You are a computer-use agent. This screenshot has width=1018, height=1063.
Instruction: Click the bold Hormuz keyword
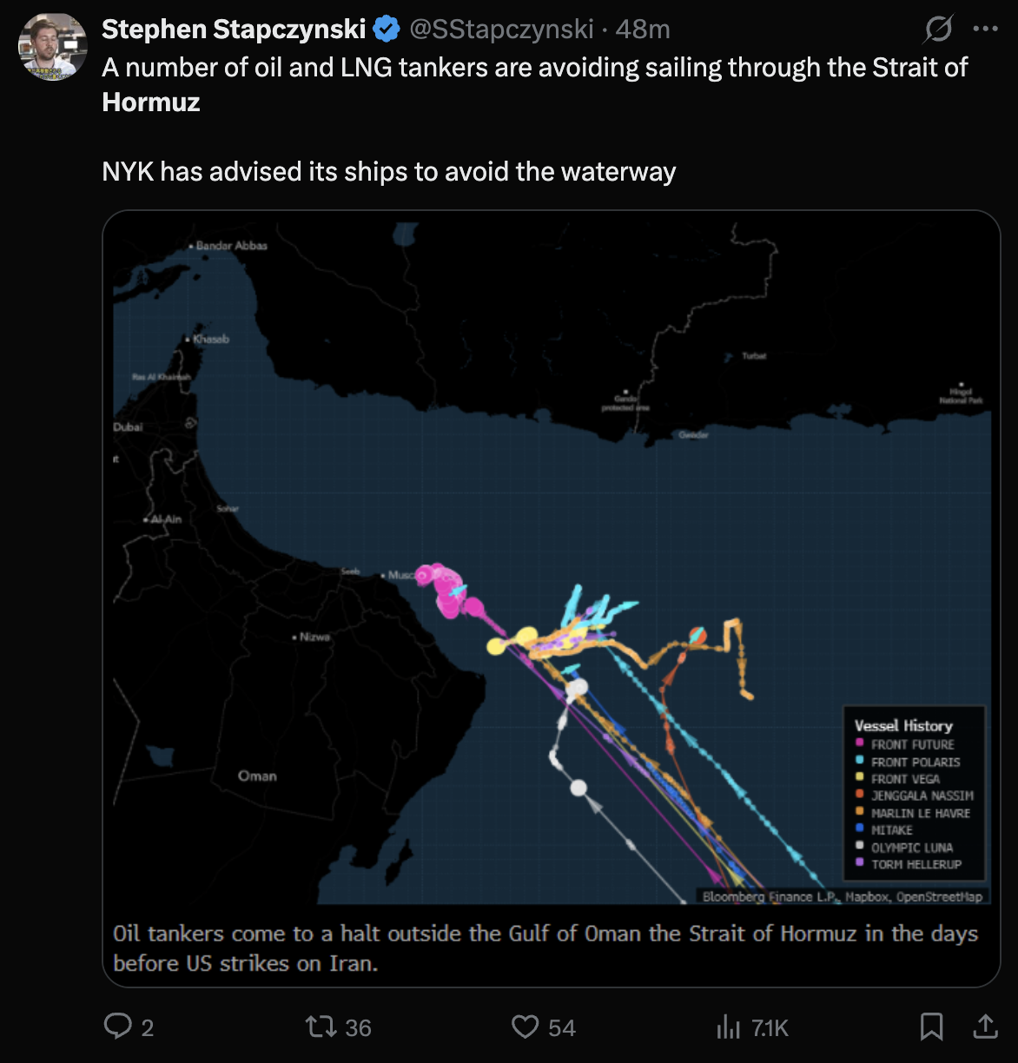(151, 102)
